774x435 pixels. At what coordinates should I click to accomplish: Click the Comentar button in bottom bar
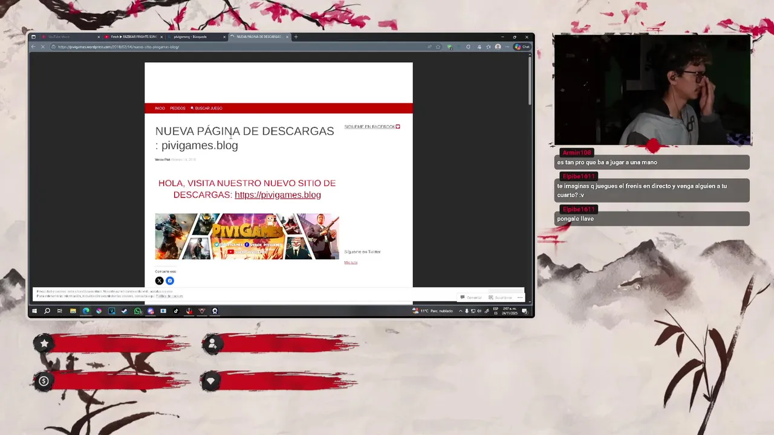471,297
